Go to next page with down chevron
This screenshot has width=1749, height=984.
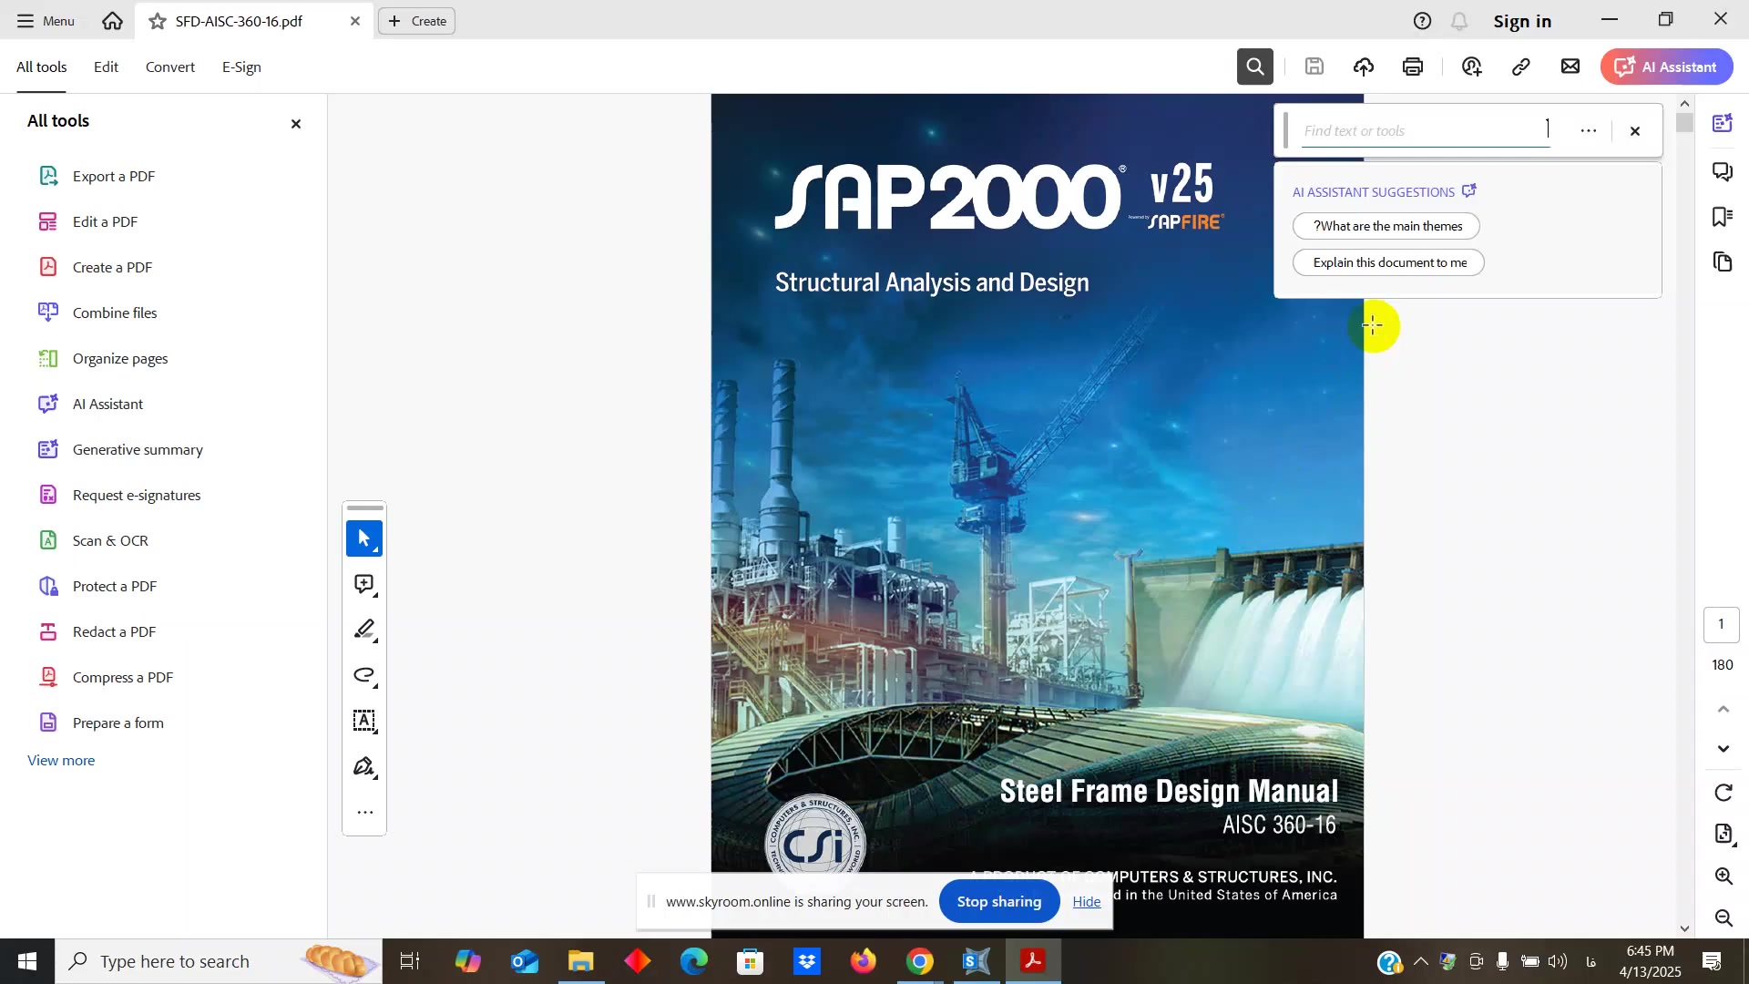[1723, 749]
